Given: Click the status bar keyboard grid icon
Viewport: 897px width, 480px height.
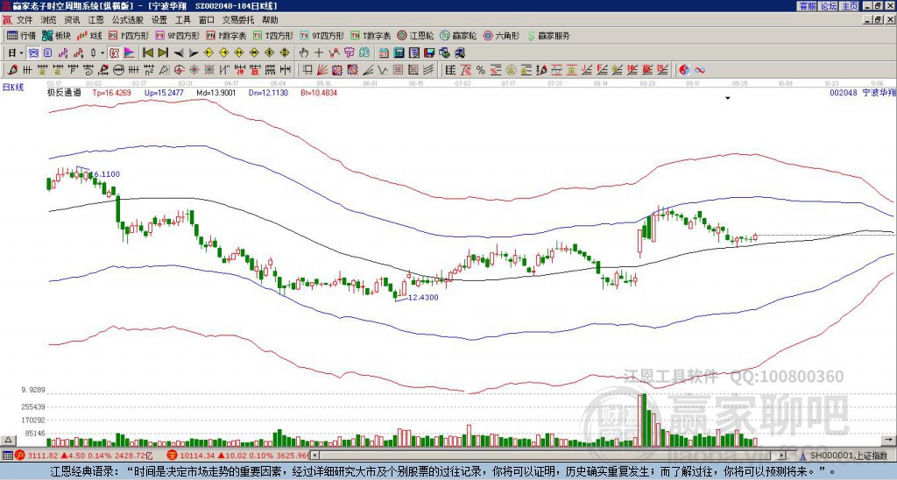Looking at the screenshot, I should [7, 455].
